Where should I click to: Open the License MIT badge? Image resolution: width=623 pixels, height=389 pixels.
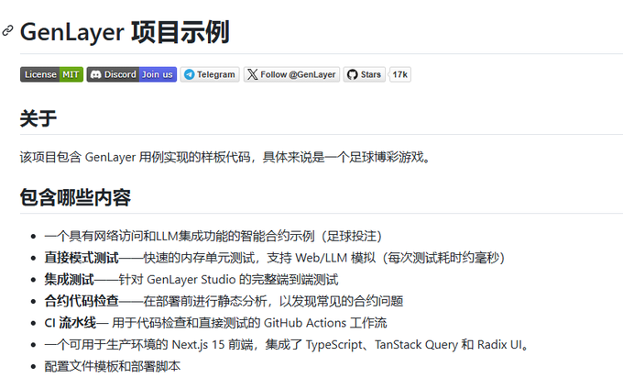(51, 74)
